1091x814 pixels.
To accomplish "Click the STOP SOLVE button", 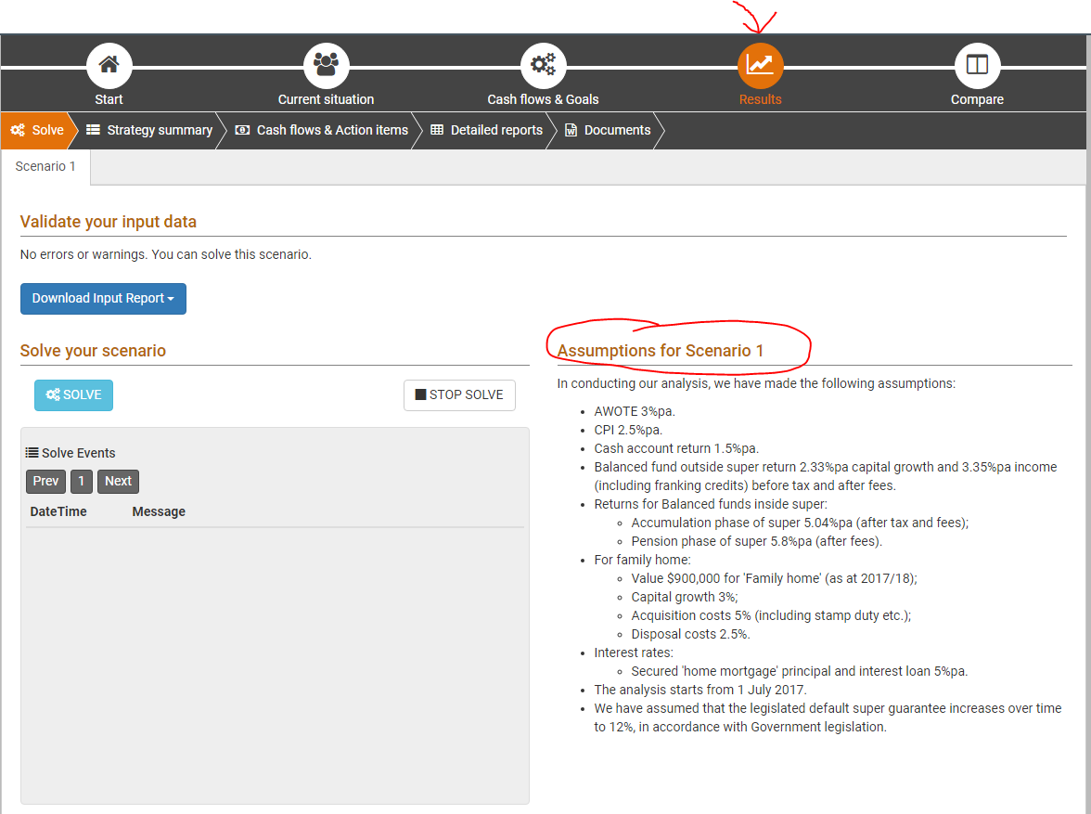I will click(459, 395).
